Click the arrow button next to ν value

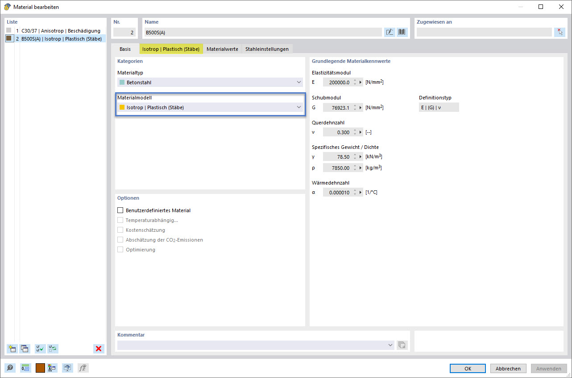pos(361,132)
